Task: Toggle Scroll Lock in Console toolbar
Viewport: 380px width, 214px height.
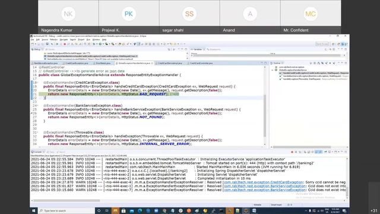Action: pyautogui.click(x=309, y=152)
